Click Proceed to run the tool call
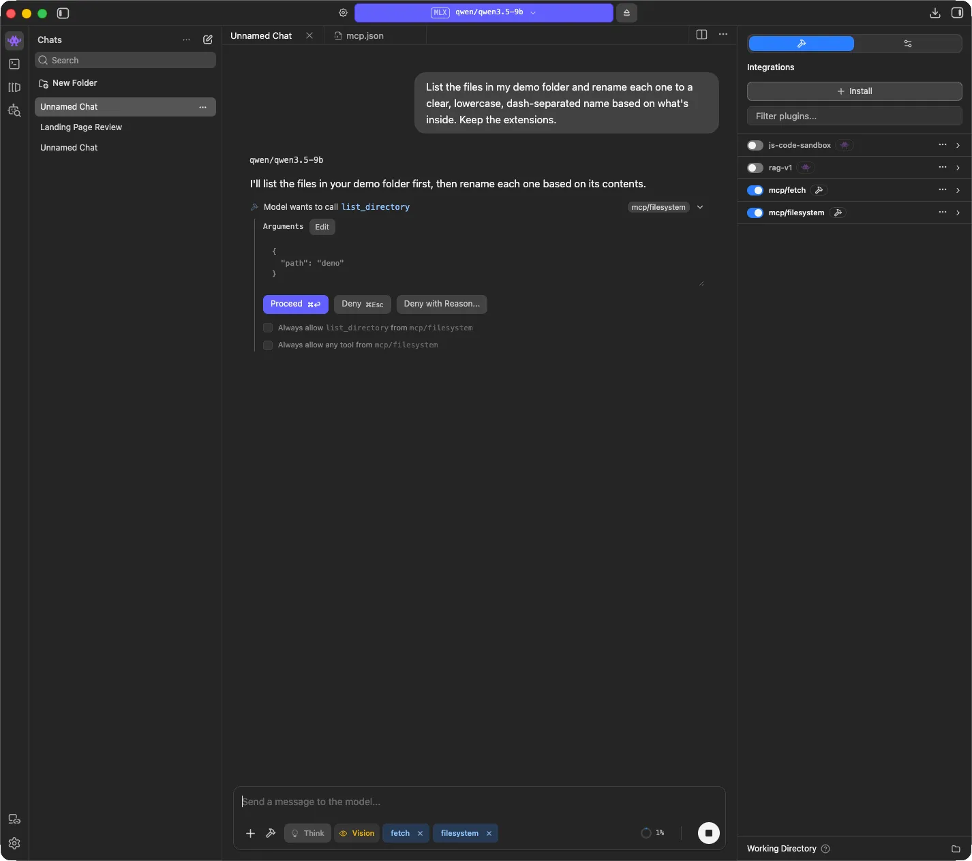Screen dimensions: 972x861 coord(296,304)
